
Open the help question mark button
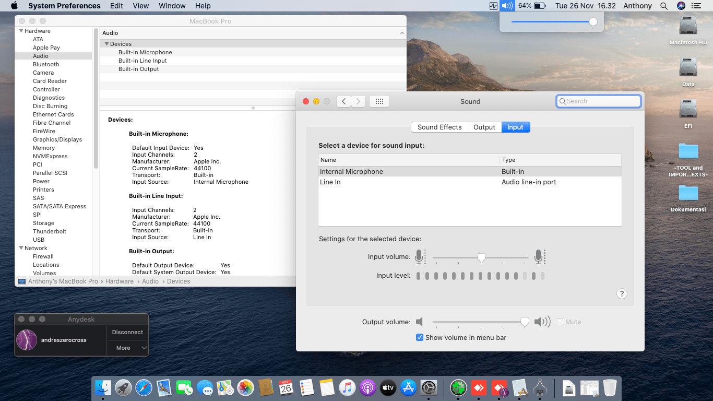622,294
